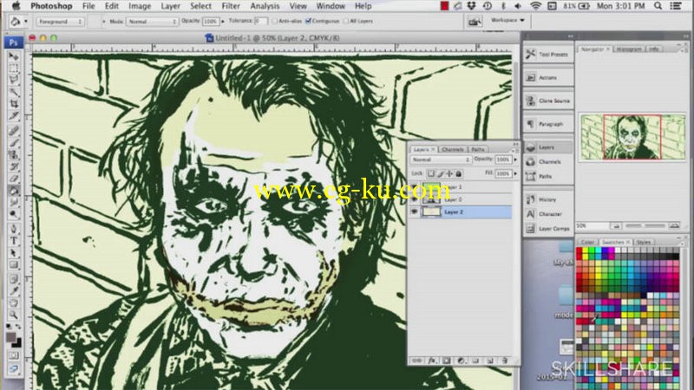Toggle the All Layers checkbox
Screen dimensions: 694x390
(x=345, y=21)
